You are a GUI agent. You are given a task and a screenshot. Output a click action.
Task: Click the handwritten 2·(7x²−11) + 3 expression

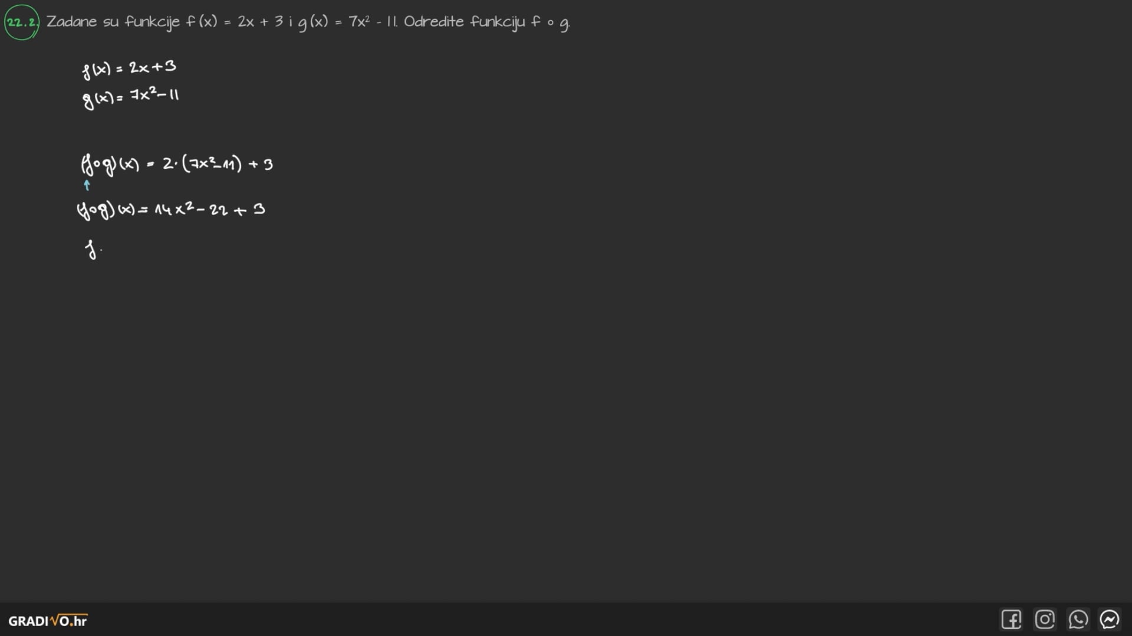[218, 164]
